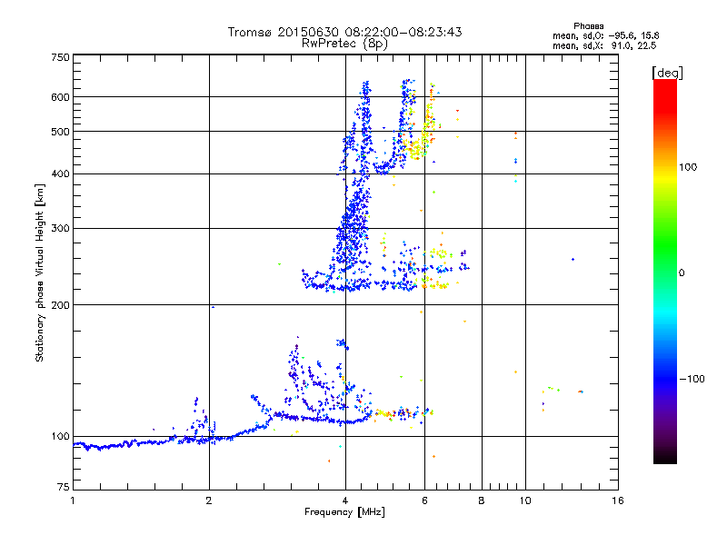The image size is (727, 545).
Task: Click the y-axis tick label "200"
Action: [x=60, y=305]
